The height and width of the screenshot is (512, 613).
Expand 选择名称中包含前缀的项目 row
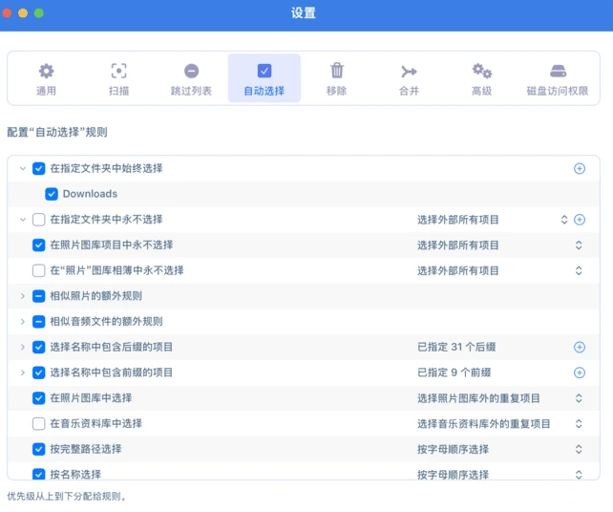[x=23, y=373]
